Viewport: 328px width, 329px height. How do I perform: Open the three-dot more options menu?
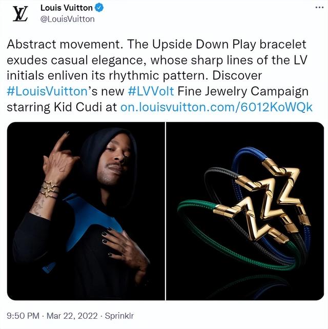pyautogui.click(x=319, y=8)
